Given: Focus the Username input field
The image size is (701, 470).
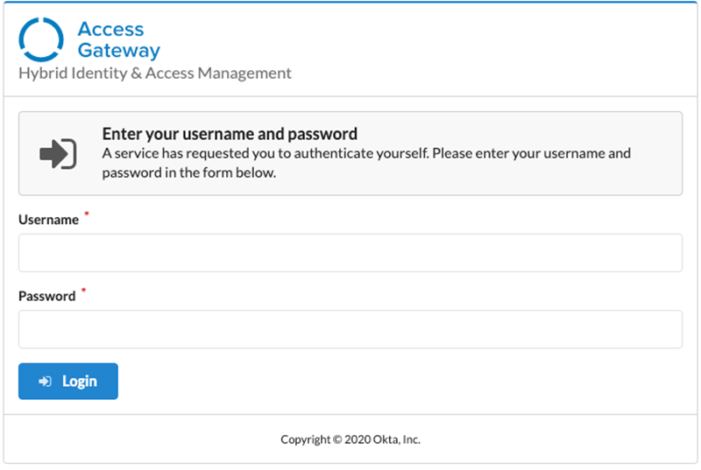Looking at the screenshot, I should coord(350,253).
